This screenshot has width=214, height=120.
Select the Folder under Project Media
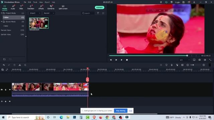tap(14, 17)
